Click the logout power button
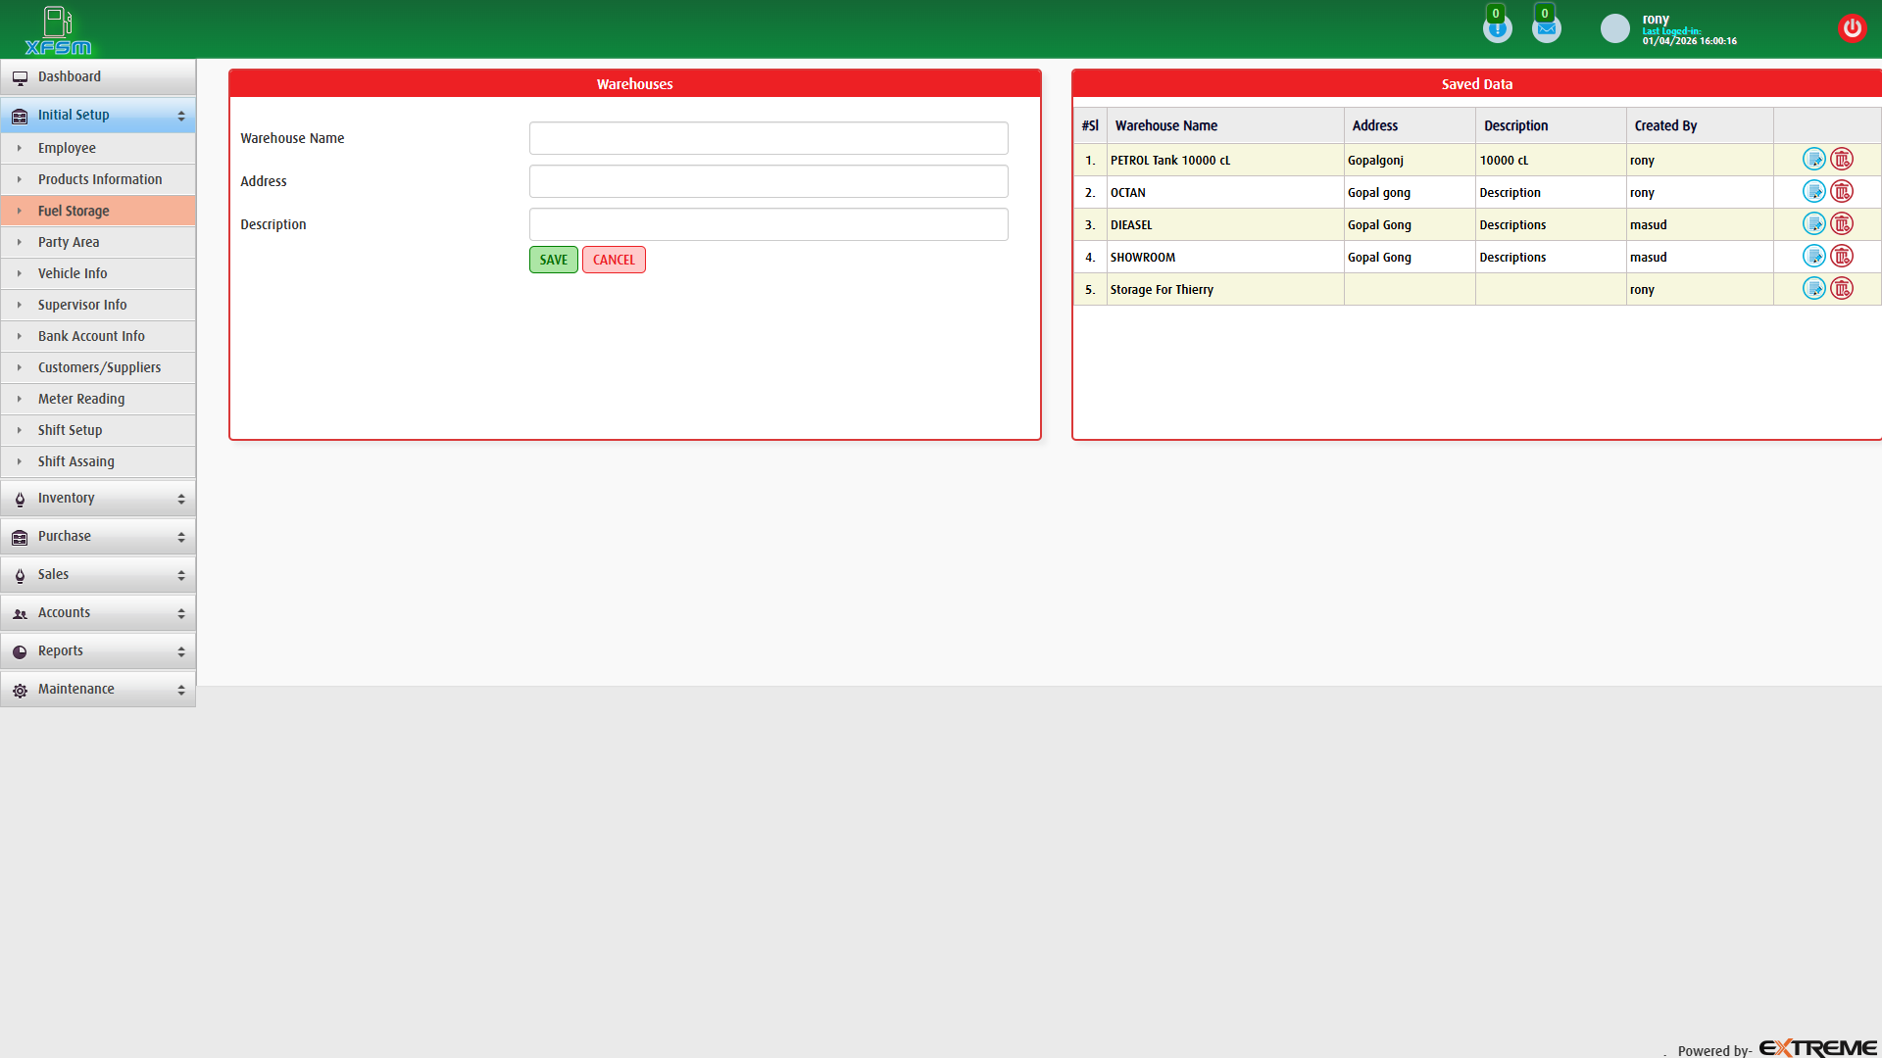The image size is (1882, 1058). point(1853,27)
